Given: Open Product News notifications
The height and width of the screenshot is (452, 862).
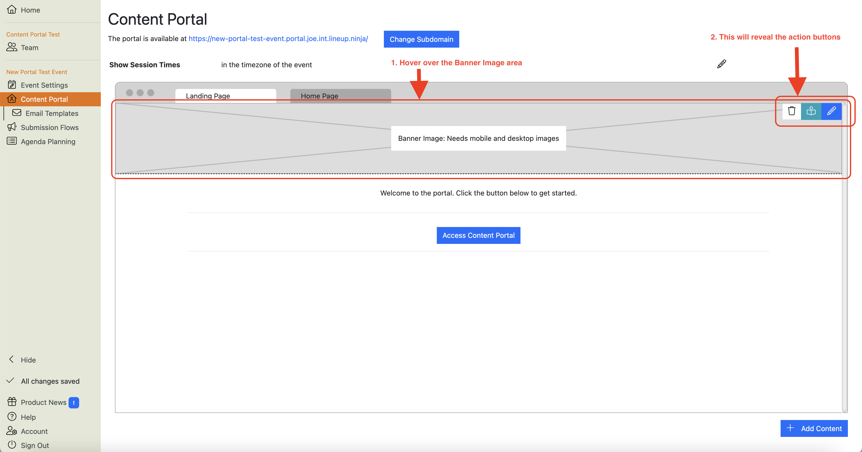Looking at the screenshot, I should 44,402.
